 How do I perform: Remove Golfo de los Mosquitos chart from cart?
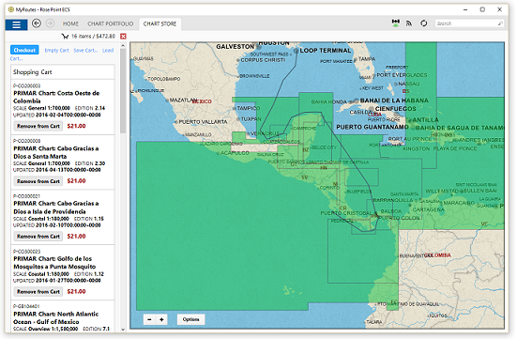(38, 292)
